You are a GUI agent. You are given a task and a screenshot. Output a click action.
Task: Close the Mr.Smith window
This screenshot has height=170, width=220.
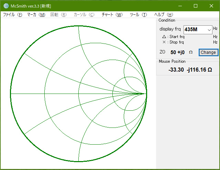pyautogui.click(x=211, y=6)
